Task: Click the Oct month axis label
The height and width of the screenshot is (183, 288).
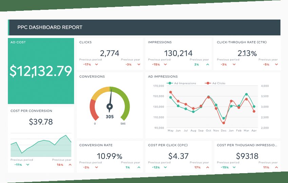Action: 208,131
